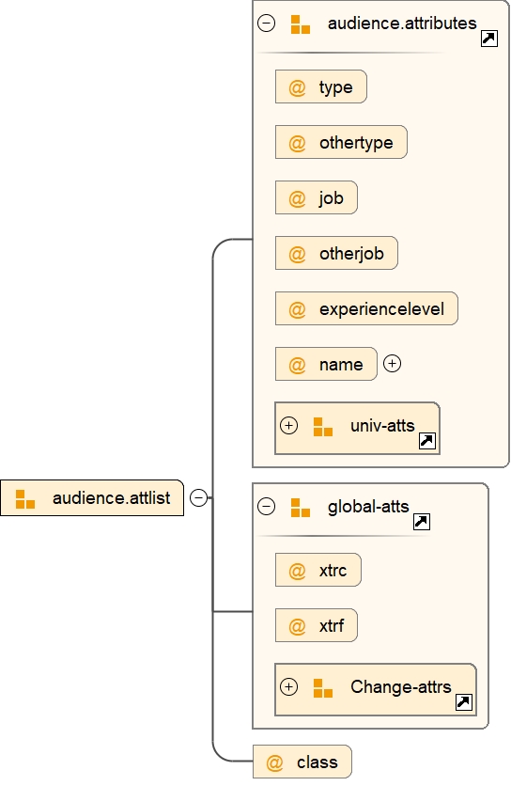The width and height of the screenshot is (511, 786).
Task: Click the @ icon of type attribute
Action: point(297,87)
